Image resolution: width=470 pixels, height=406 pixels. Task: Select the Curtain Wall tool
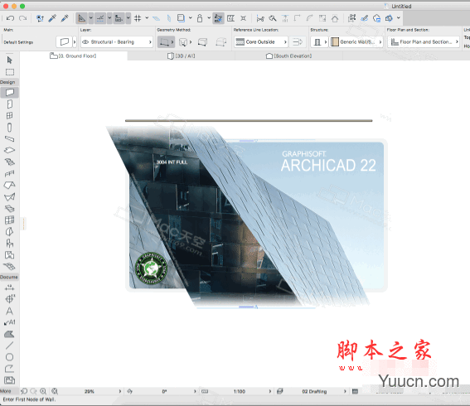[x=10, y=220]
